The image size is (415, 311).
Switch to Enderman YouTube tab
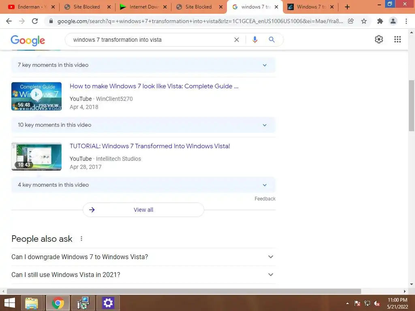tap(28, 7)
